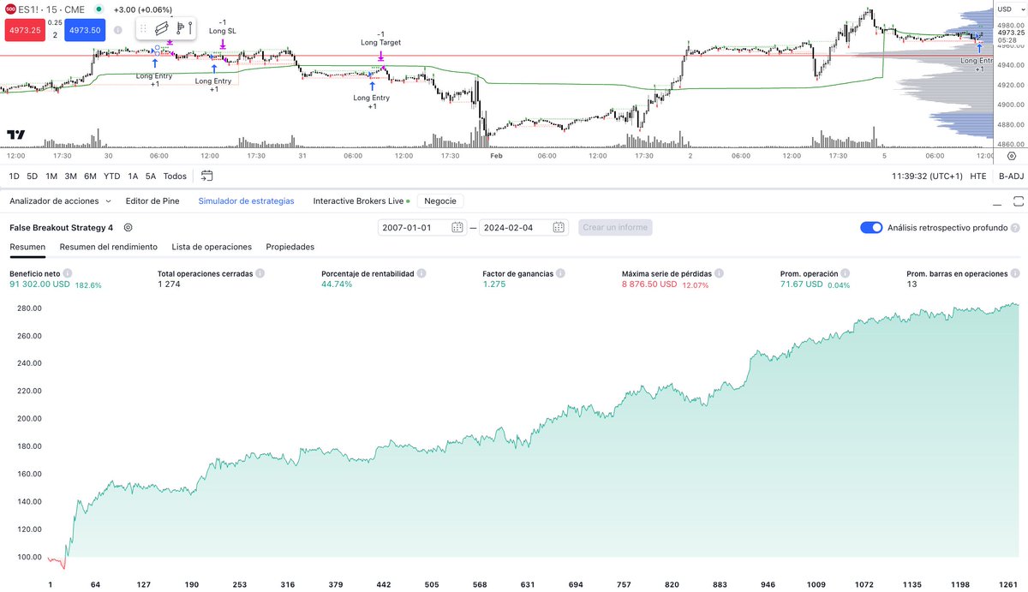
Task: Open settings gear for False Breakout Strategy 4
Action: pyautogui.click(x=127, y=227)
